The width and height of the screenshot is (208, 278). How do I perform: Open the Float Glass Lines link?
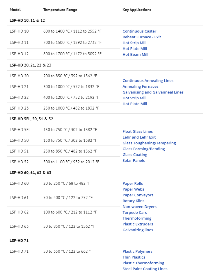point(138,132)
